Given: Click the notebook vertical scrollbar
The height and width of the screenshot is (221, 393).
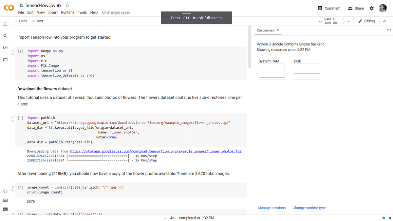Looking at the screenshot, I should (x=250, y=47).
